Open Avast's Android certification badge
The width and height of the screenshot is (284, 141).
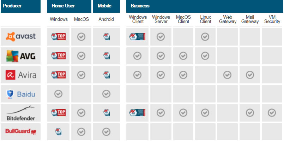tap(107, 37)
